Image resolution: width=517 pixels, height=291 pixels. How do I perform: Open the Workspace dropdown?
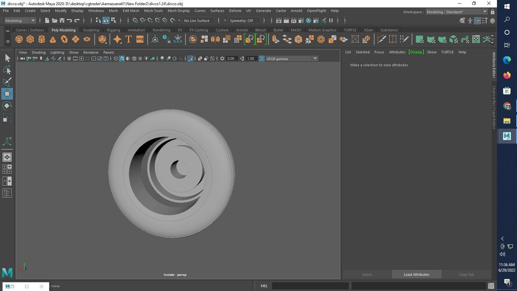[x=457, y=12]
